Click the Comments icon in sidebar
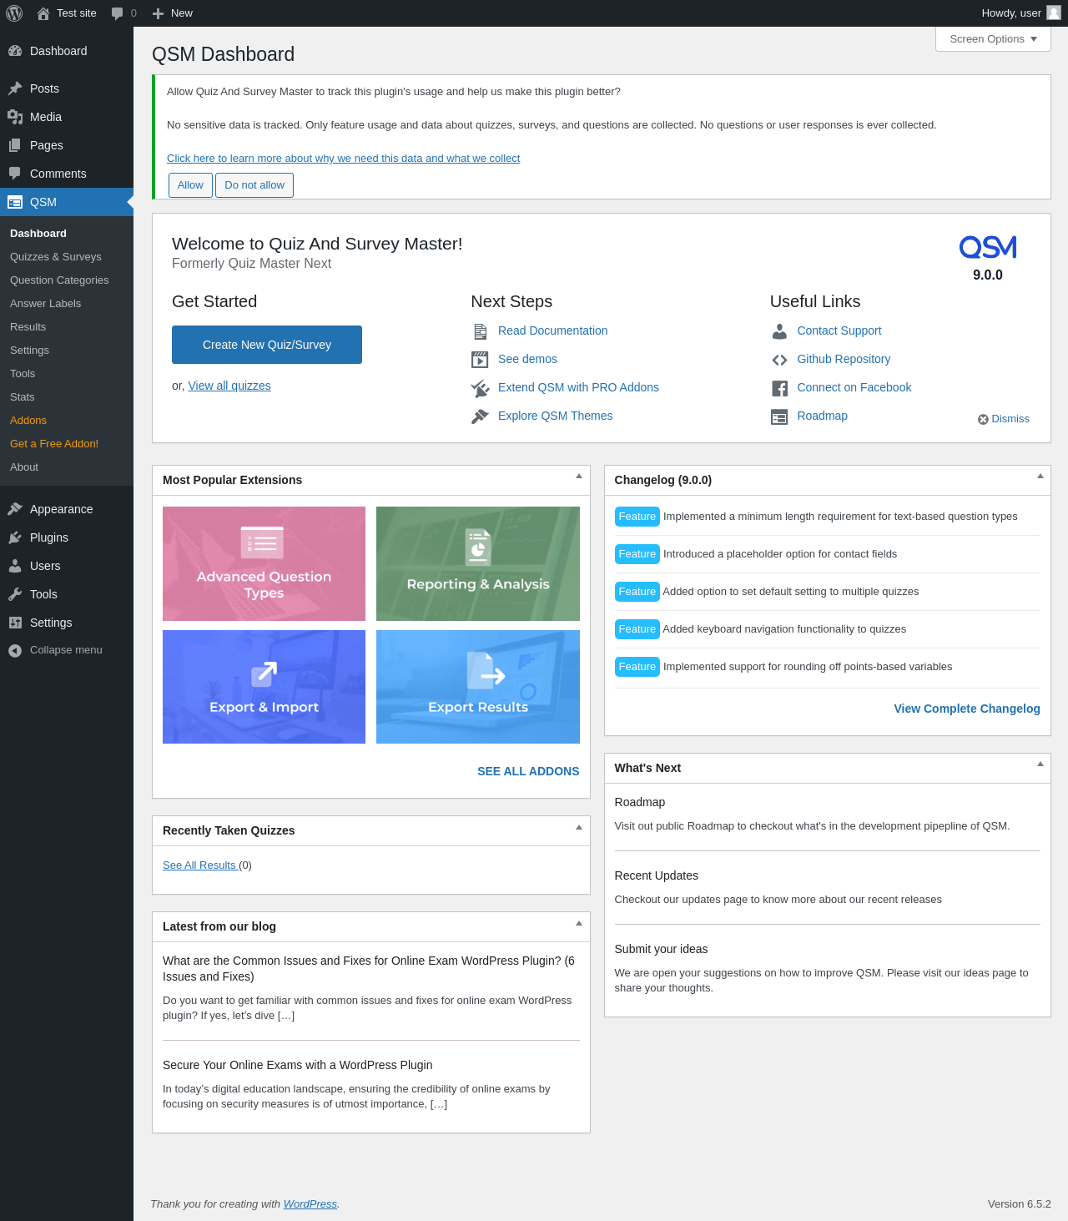 click(x=15, y=174)
